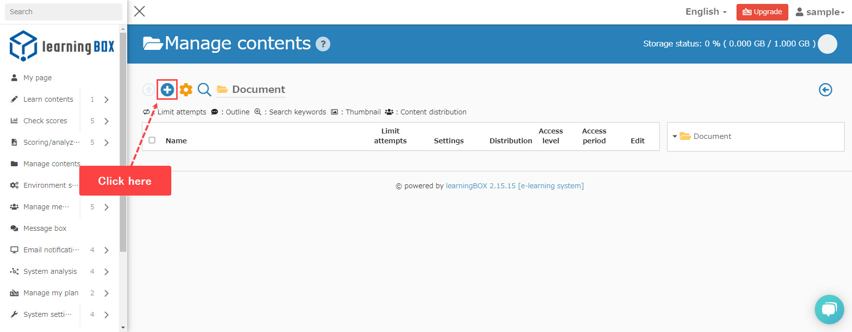The height and width of the screenshot is (332, 852).
Task: Open My page in sidebar
Action: point(37,78)
